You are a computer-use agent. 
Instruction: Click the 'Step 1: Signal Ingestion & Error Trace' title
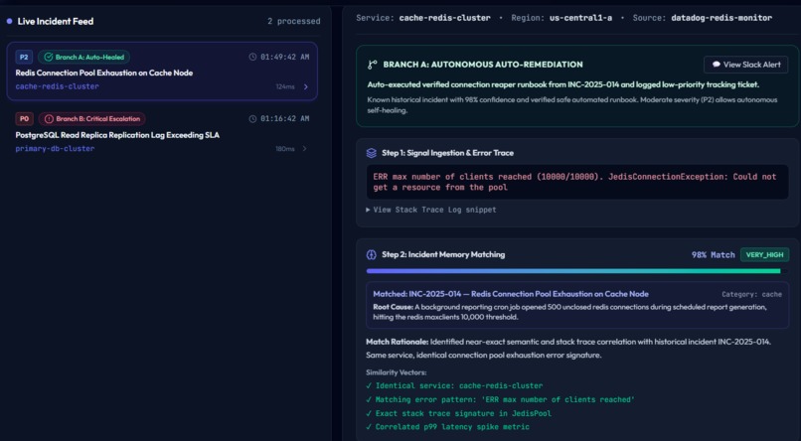(x=447, y=153)
